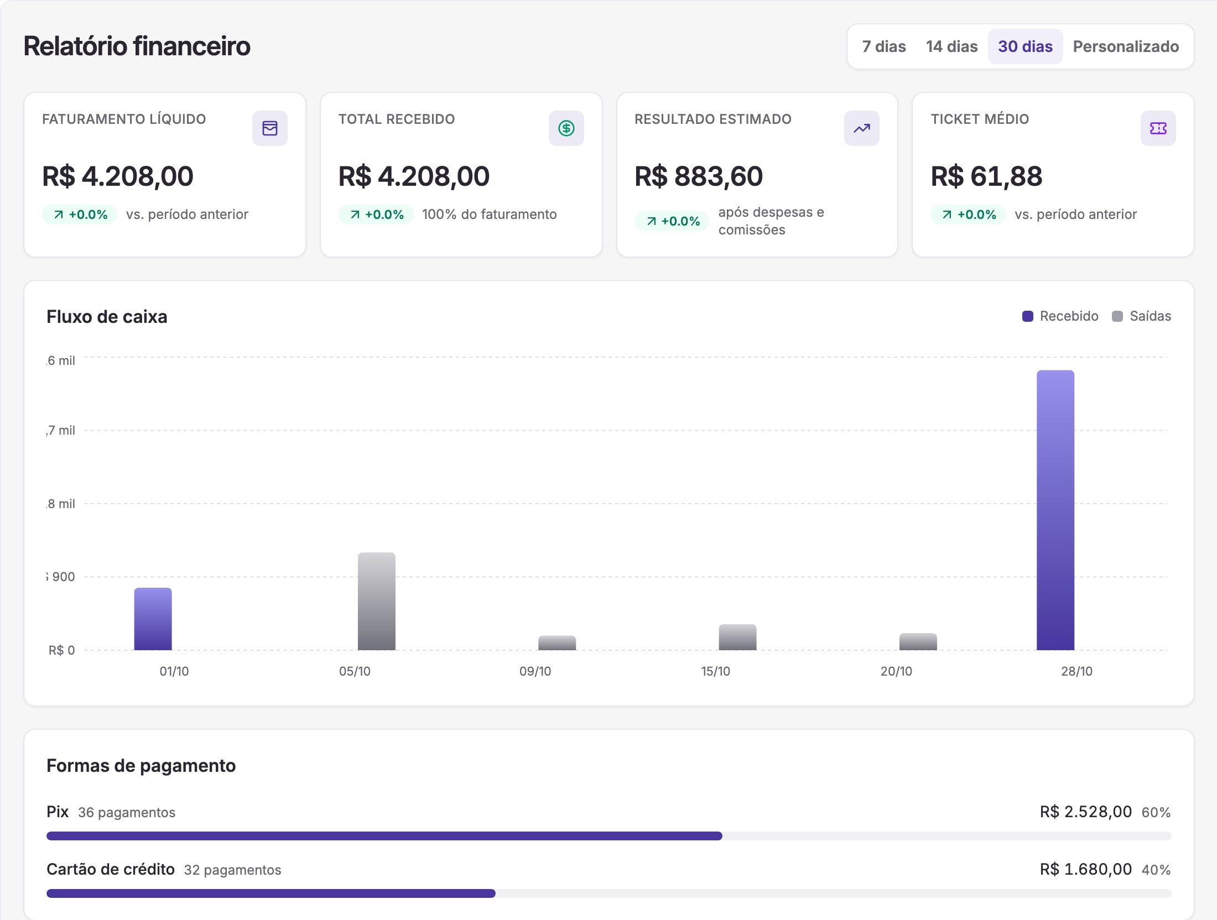Click the +0.0% badge under Ticket Médio
1217x920 pixels.
coord(968,215)
